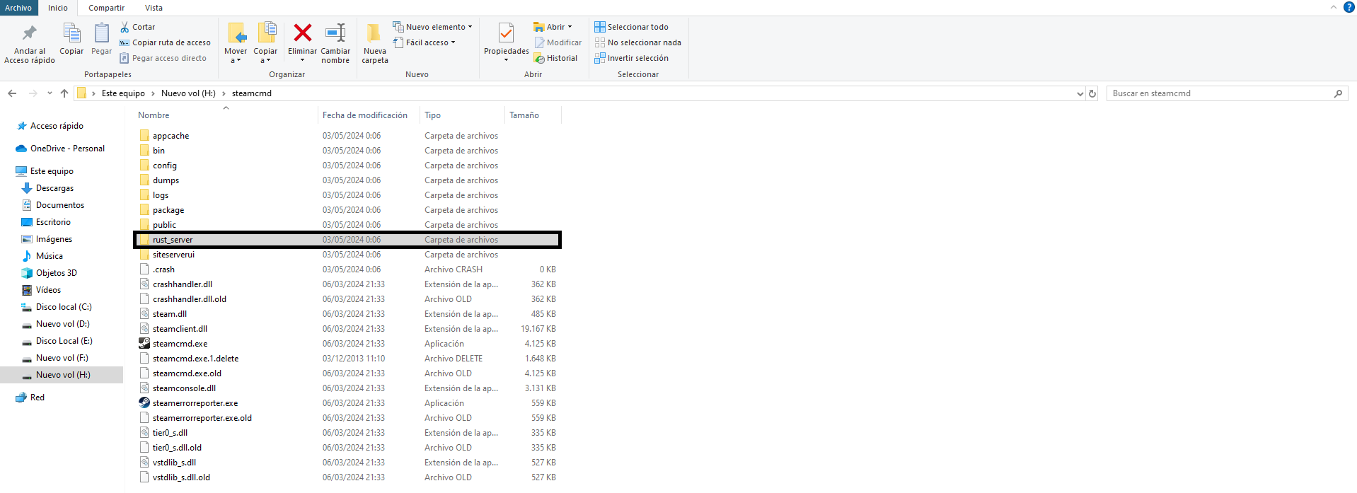Open the Propiedades icon

point(506,33)
